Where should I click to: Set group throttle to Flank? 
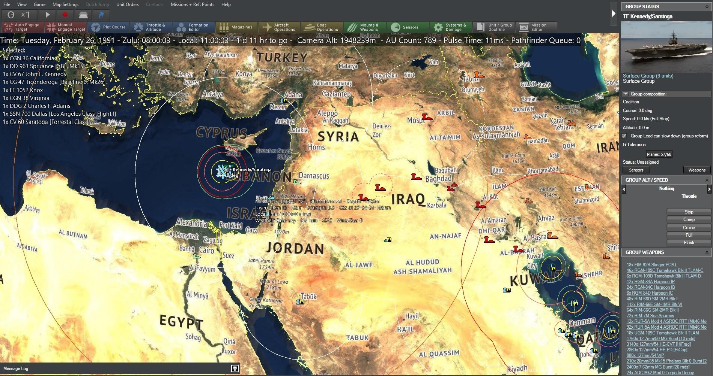pos(689,242)
